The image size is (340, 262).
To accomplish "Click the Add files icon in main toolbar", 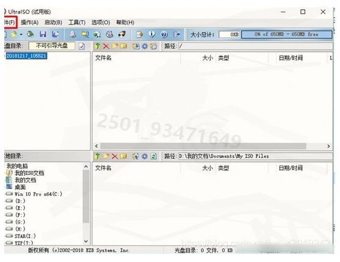I will coord(139,34).
